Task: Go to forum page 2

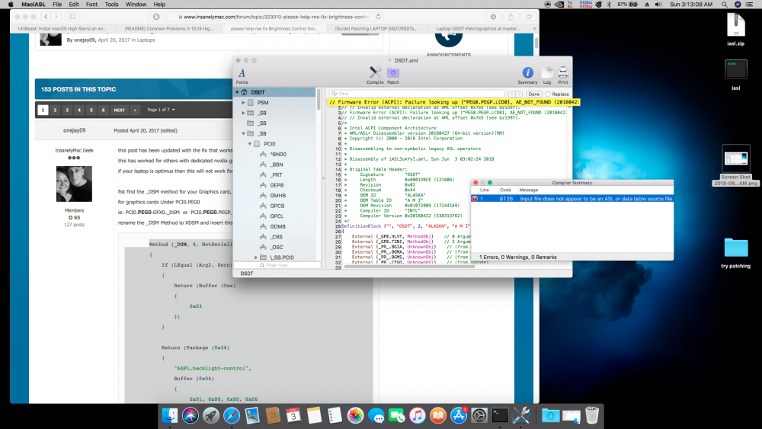Action: click(x=55, y=110)
